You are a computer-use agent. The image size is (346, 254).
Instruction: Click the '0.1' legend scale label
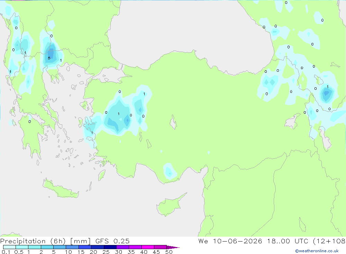[x=6, y=252]
